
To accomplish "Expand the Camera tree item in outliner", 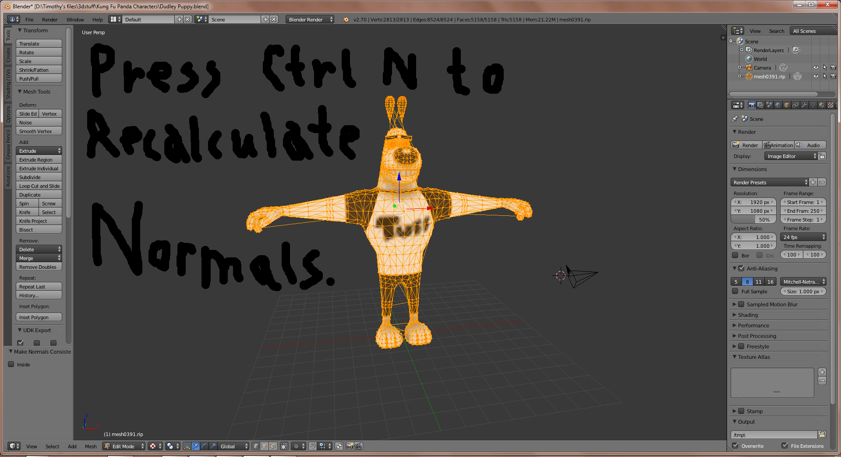I will [x=739, y=67].
